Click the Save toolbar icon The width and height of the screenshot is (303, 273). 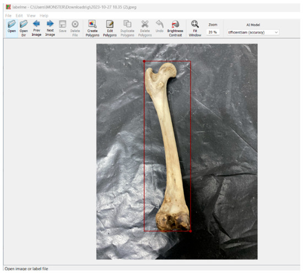(x=63, y=26)
